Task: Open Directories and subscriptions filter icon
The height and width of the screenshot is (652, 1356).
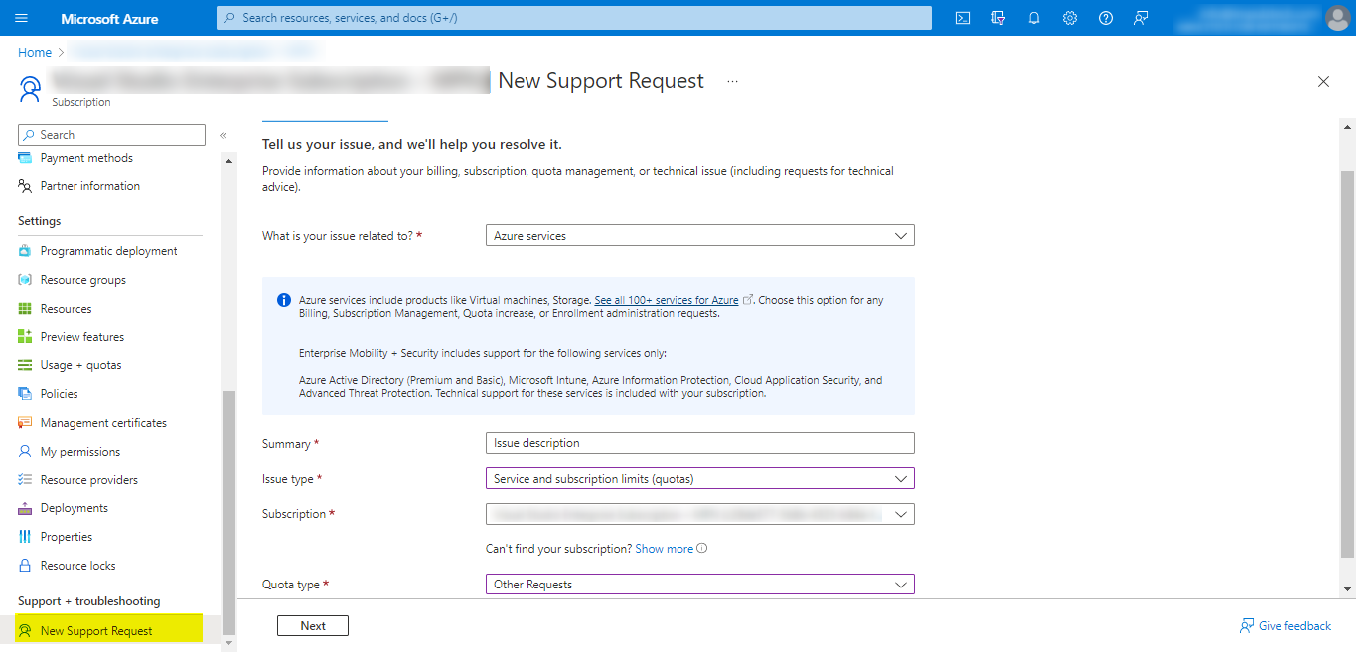Action: tap(998, 18)
